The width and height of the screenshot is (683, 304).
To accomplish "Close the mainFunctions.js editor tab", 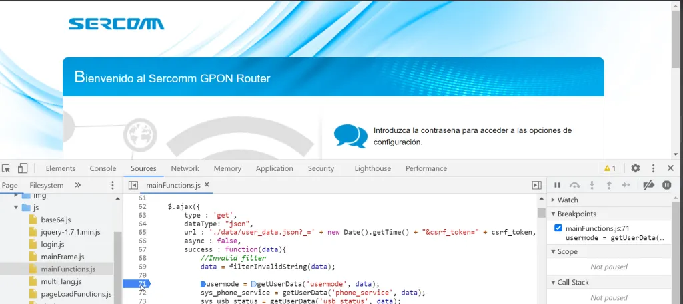I will pyautogui.click(x=207, y=184).
